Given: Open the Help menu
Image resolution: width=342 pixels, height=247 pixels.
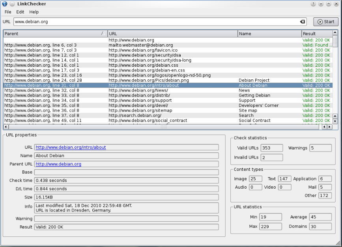Looking at the screenshot, I should click(34, 12).
